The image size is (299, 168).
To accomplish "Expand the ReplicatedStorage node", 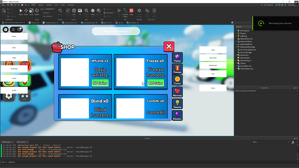I will pyautogui.click(x=236, y=47).
